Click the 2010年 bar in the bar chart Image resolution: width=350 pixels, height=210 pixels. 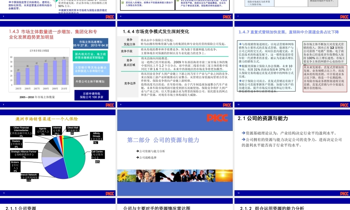[x=64, y=72]
